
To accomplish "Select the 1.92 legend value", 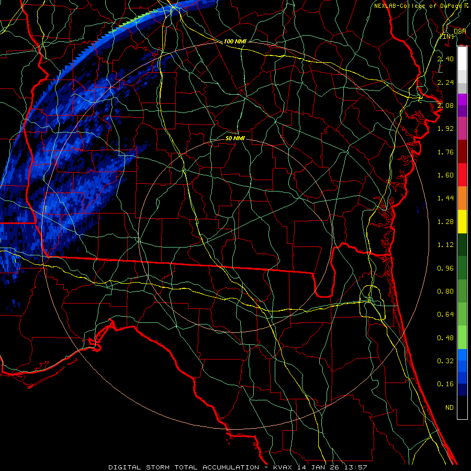I will point(445,129).
